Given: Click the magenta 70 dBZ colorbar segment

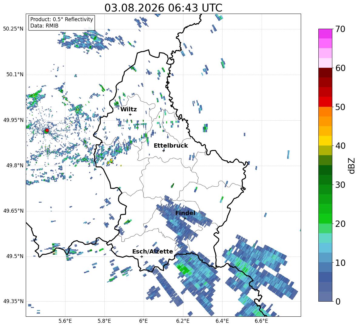Looking at the screenshot, I should coord(325,34).
